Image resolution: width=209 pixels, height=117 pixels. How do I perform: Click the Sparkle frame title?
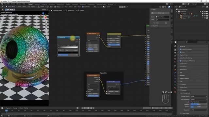[x=104, y=73]
